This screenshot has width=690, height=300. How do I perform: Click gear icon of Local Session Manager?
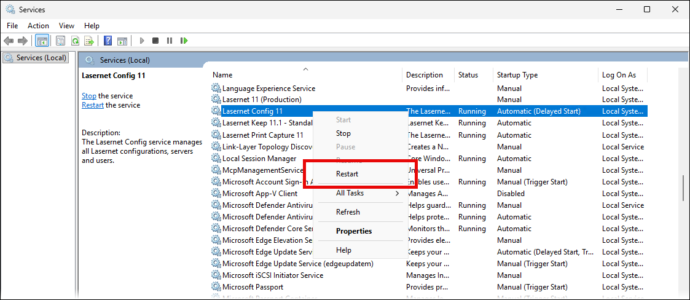(216, 158)
